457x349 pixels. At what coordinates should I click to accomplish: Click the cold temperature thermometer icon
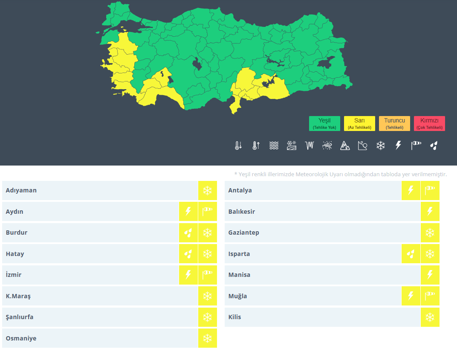coord(238,145)
